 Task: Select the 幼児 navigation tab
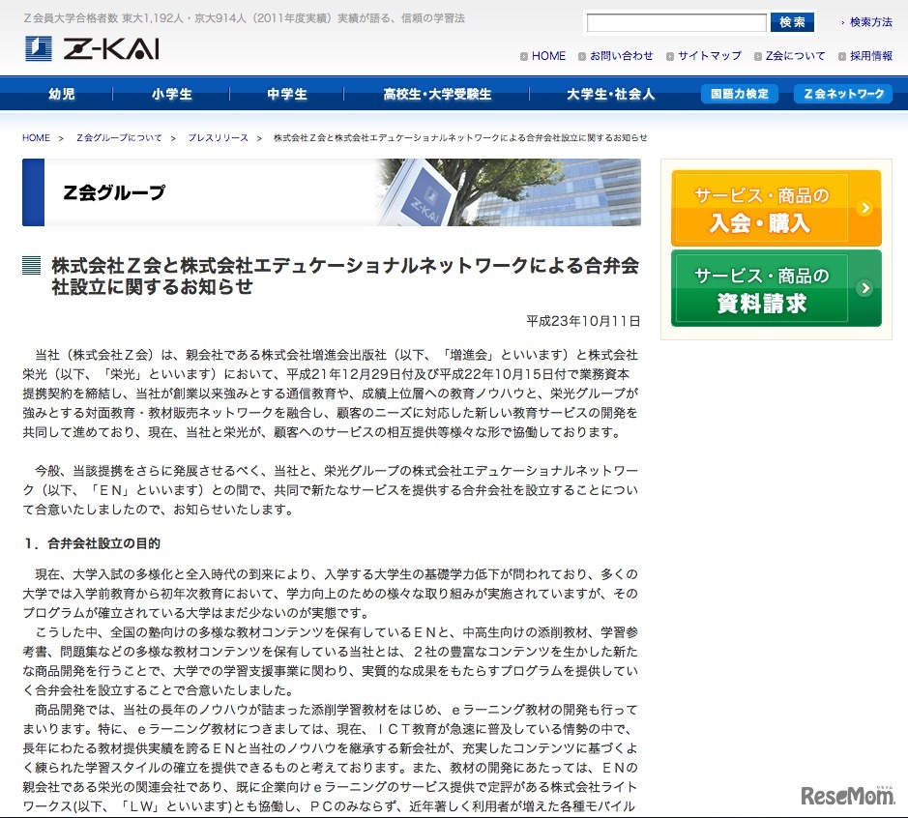(x=61, y=94)
